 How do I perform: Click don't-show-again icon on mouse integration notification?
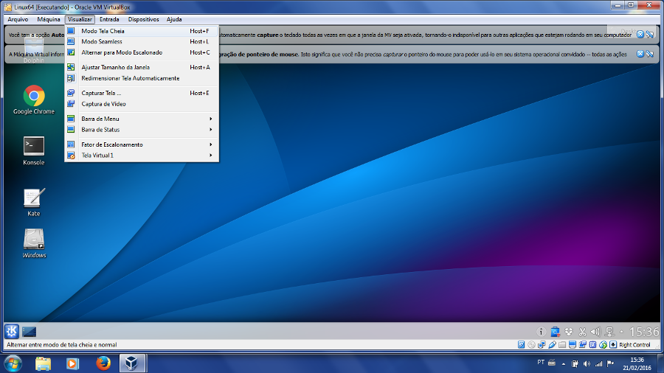click(649, 54)
